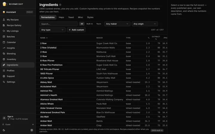Click the My Recipes flask icon
215x134 pixels.
tap(4, 20)
